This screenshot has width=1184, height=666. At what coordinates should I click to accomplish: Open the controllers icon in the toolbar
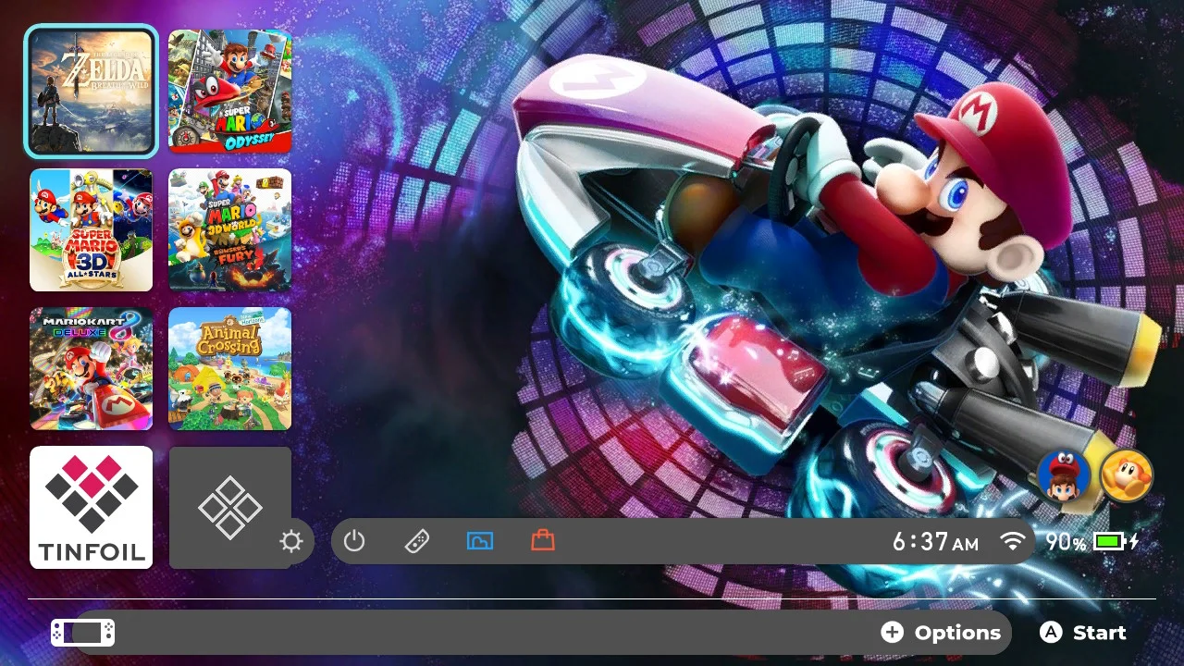(417, 541)
